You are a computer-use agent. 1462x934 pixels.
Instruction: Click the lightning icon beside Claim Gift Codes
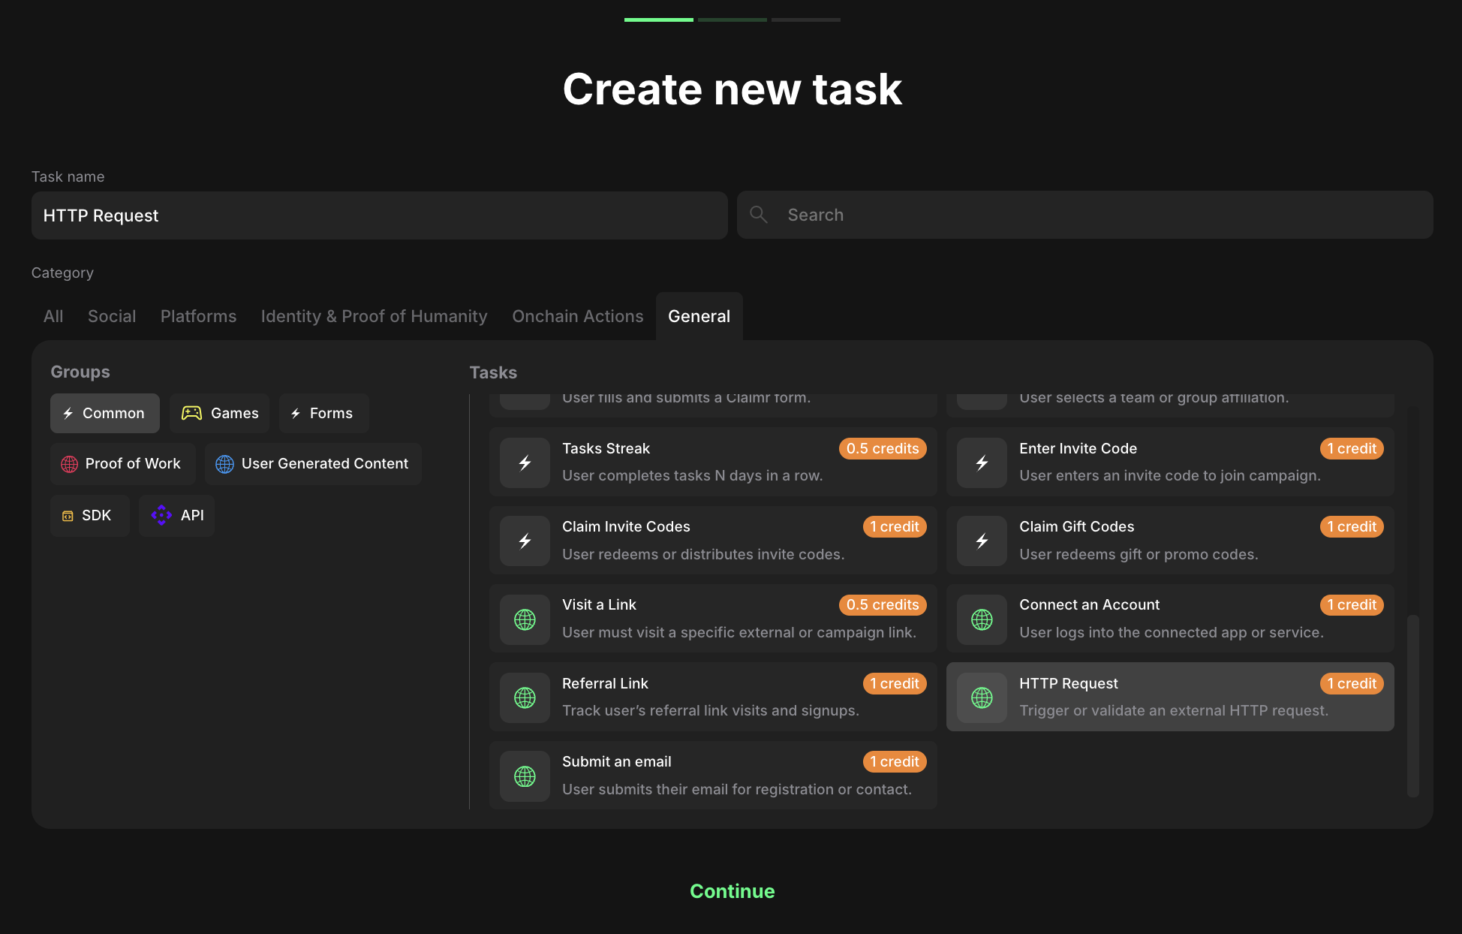click(982, 541)
